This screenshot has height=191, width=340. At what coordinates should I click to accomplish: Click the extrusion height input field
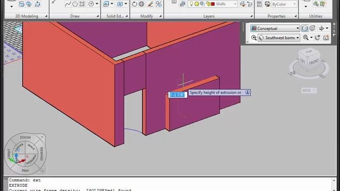pos(177,94)
